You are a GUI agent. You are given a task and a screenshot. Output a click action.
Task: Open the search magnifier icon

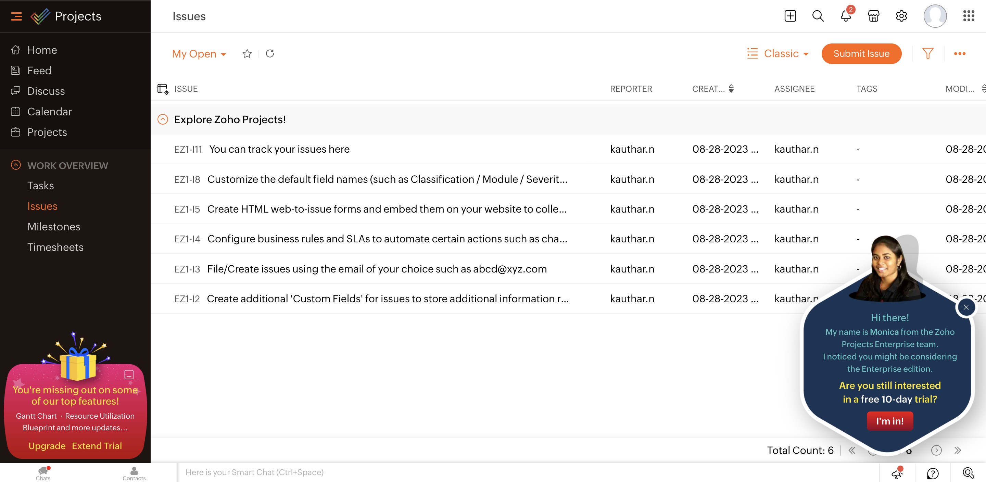click(x=818, y=16)
